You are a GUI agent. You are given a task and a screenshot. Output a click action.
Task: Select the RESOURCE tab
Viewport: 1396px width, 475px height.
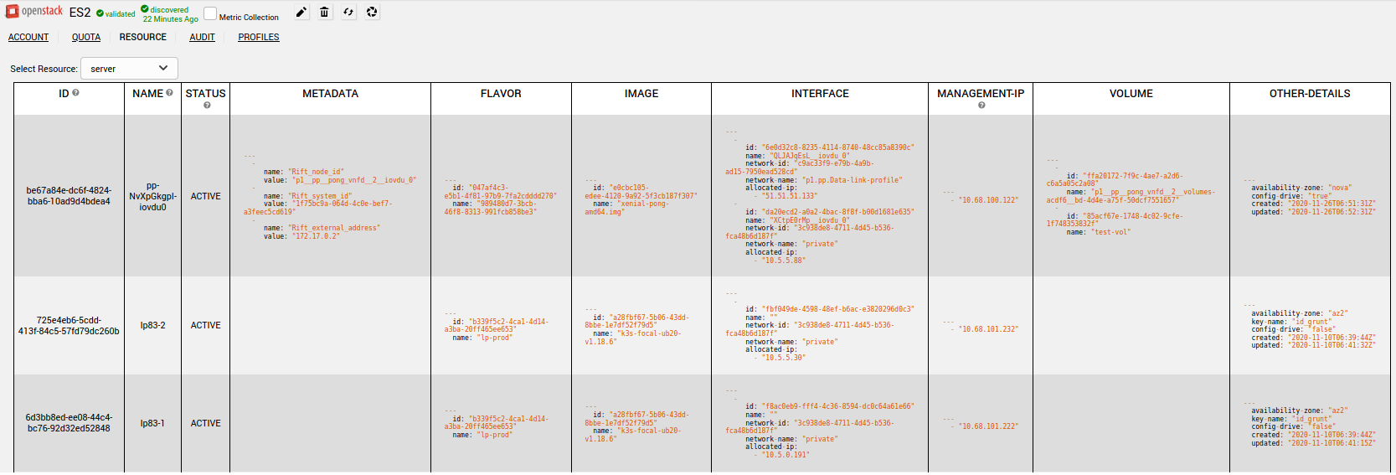[x=142, y=37]
